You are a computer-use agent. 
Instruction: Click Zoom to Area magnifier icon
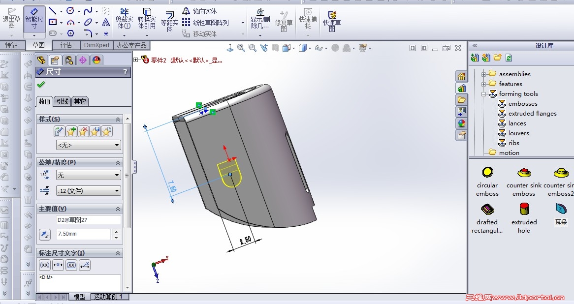252,48
